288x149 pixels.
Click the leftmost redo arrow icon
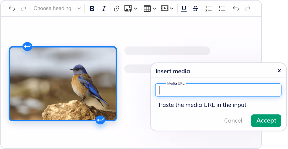coord(24,9)
